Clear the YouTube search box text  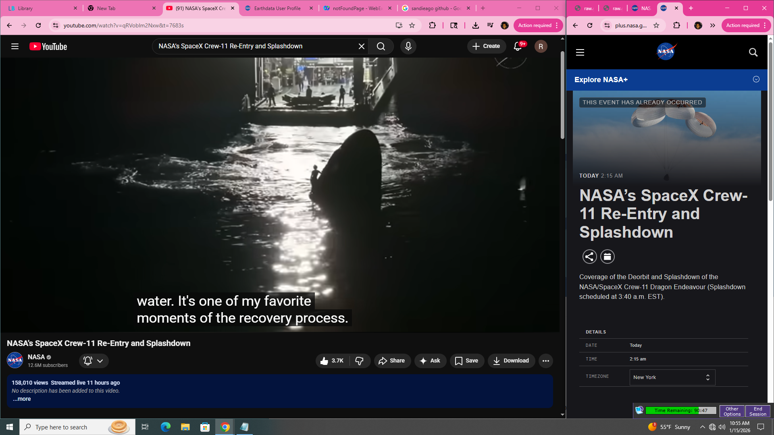pyautogui.click(x=361, y=46)
